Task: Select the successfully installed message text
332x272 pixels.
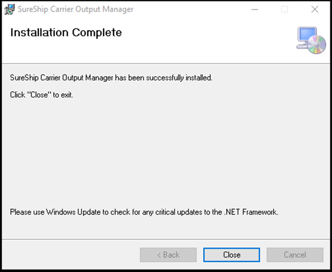Action: [111, 78]
